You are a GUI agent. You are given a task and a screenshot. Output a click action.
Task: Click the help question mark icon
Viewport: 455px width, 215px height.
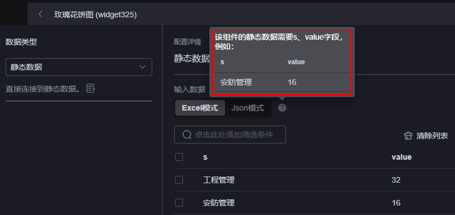282,108
